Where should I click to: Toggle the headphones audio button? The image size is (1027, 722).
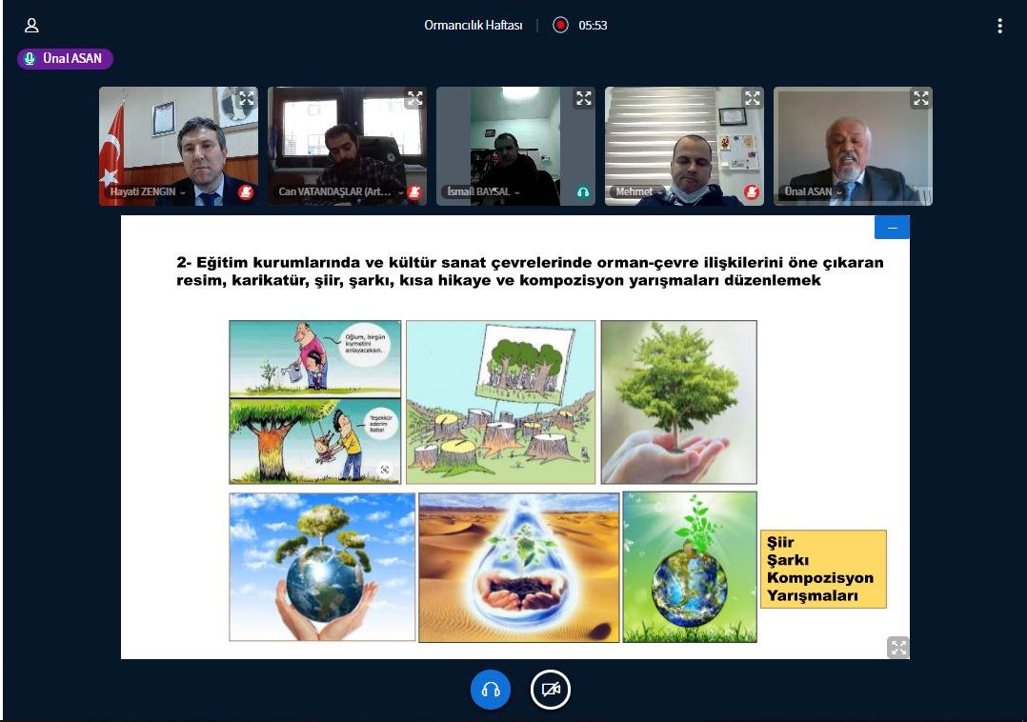click(491, 690)
